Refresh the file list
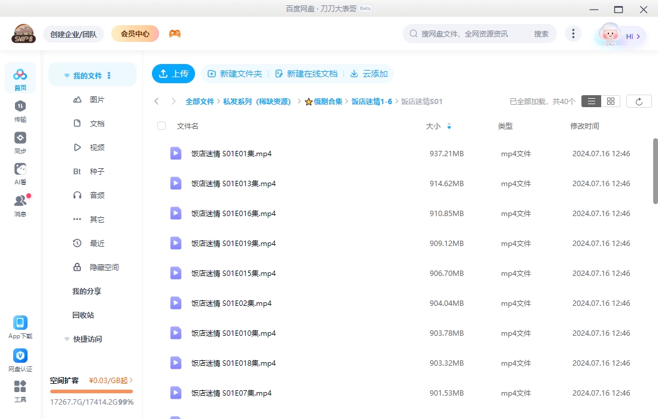This screenshot has width=658, height=419. tap(639, 102)
